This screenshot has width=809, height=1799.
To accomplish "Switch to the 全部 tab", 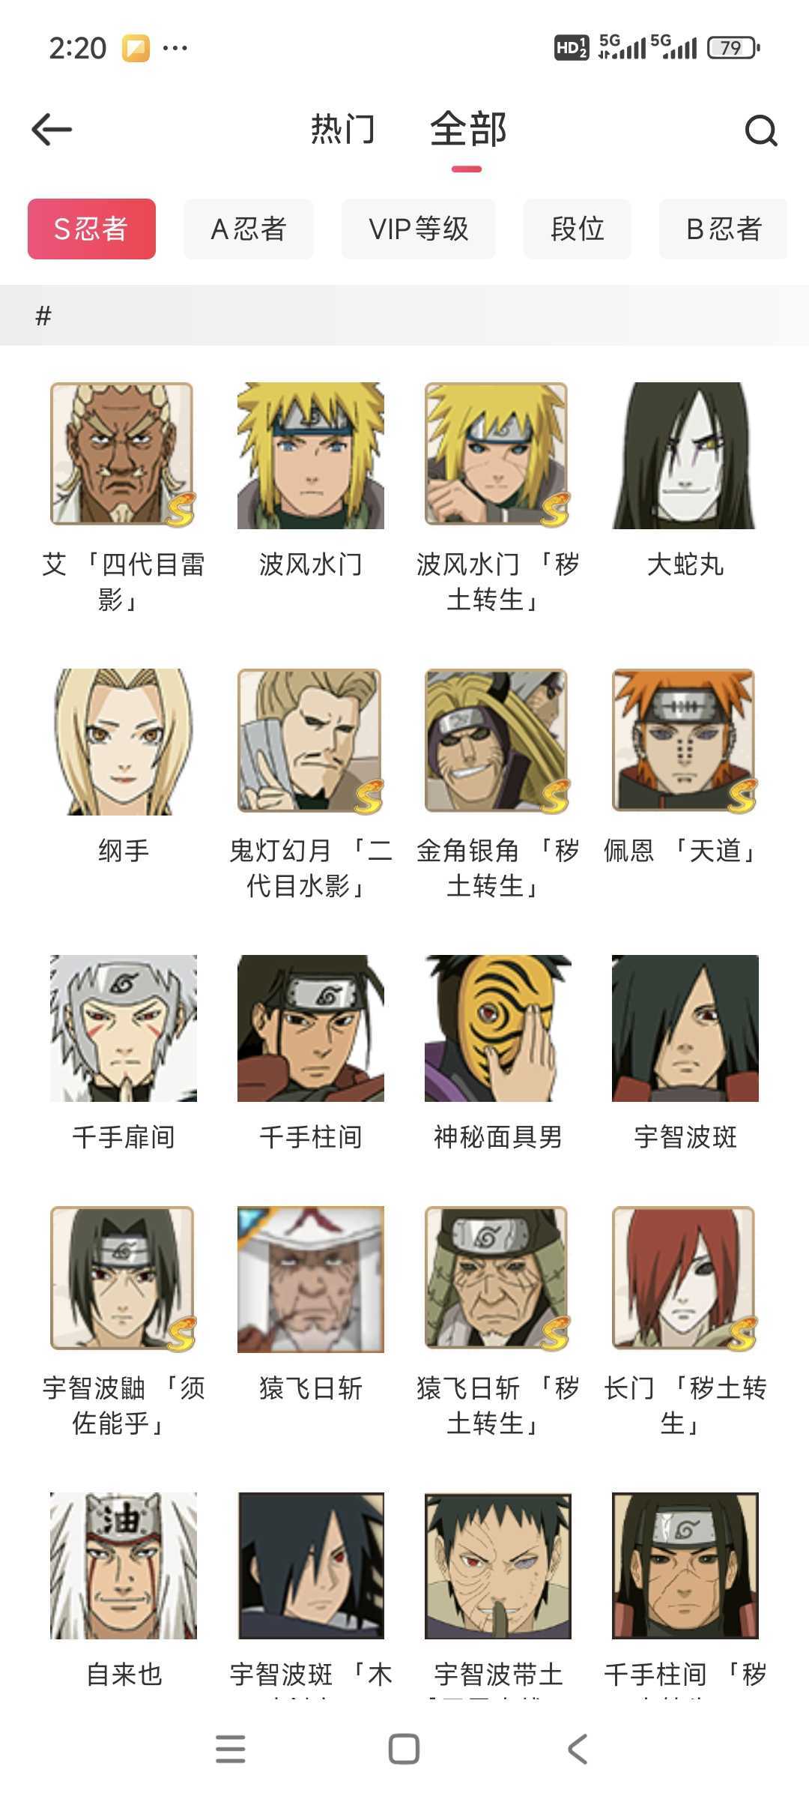I will tap(468, 129).
